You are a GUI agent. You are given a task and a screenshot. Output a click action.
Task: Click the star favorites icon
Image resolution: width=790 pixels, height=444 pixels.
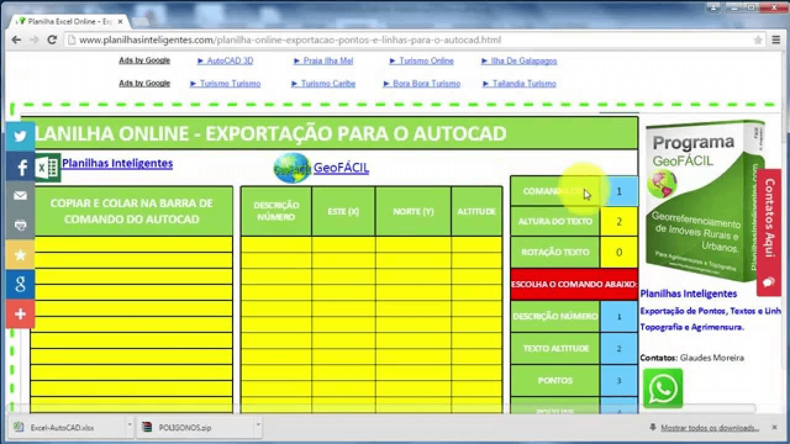[20, 255]
